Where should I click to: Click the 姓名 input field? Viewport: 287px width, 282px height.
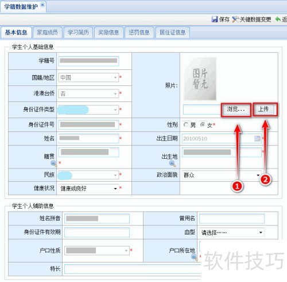(88, 138)
